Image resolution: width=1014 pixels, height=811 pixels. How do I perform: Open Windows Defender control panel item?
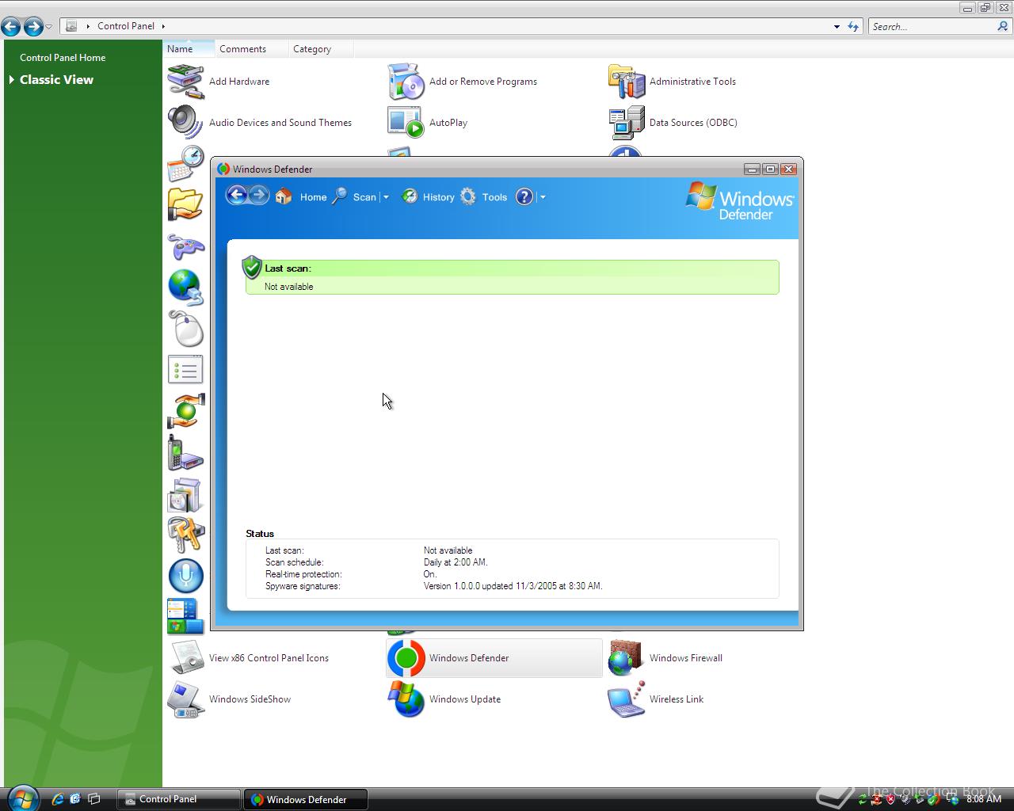(x=494, y=657)
